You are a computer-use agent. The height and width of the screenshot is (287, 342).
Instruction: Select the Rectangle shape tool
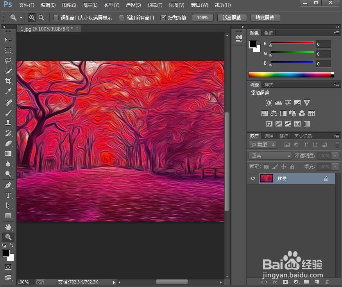tap(8, 216)
